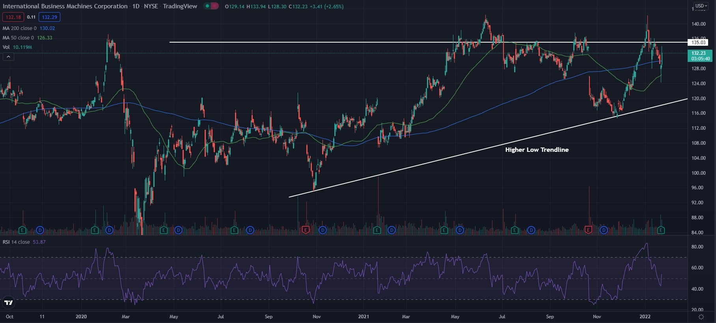Open the Jan 2021 earnings E marker
716x323 pixels.
pos(377,230)
